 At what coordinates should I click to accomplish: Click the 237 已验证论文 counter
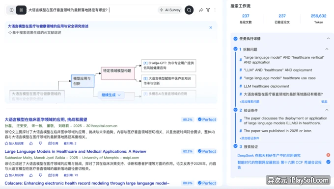[x=282, y=19]
